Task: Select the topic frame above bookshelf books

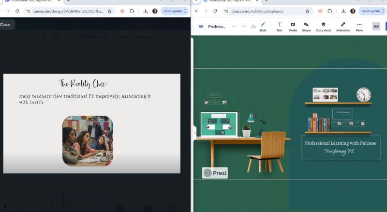Action: coord(342,114)
